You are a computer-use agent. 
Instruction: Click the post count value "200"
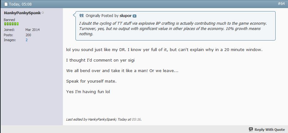(28, 35)
